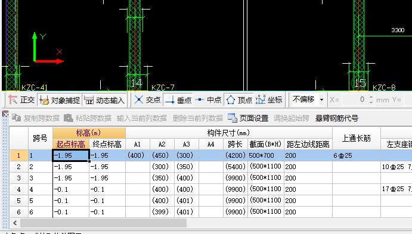Toggle 顶点 vertex snap
This screenshot has height=234, width=412.
tap(239, 99)
